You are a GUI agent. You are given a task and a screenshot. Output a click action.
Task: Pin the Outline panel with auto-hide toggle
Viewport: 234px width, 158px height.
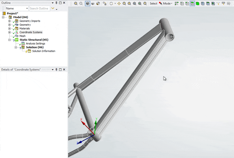[56, 3]
